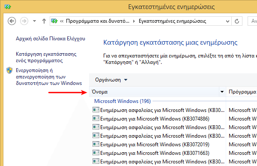Image resolution: width=257 pixels, height=166 pixels.
Task: Click the update icon beside KB3072019
Action: point(96,144)
